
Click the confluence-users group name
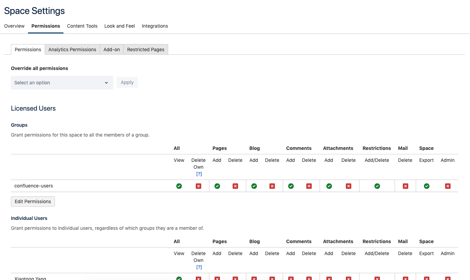coord(34,186)
